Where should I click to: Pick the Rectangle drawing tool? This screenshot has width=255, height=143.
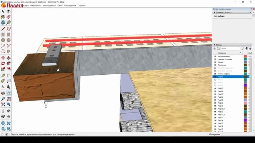tap(3, 35)
